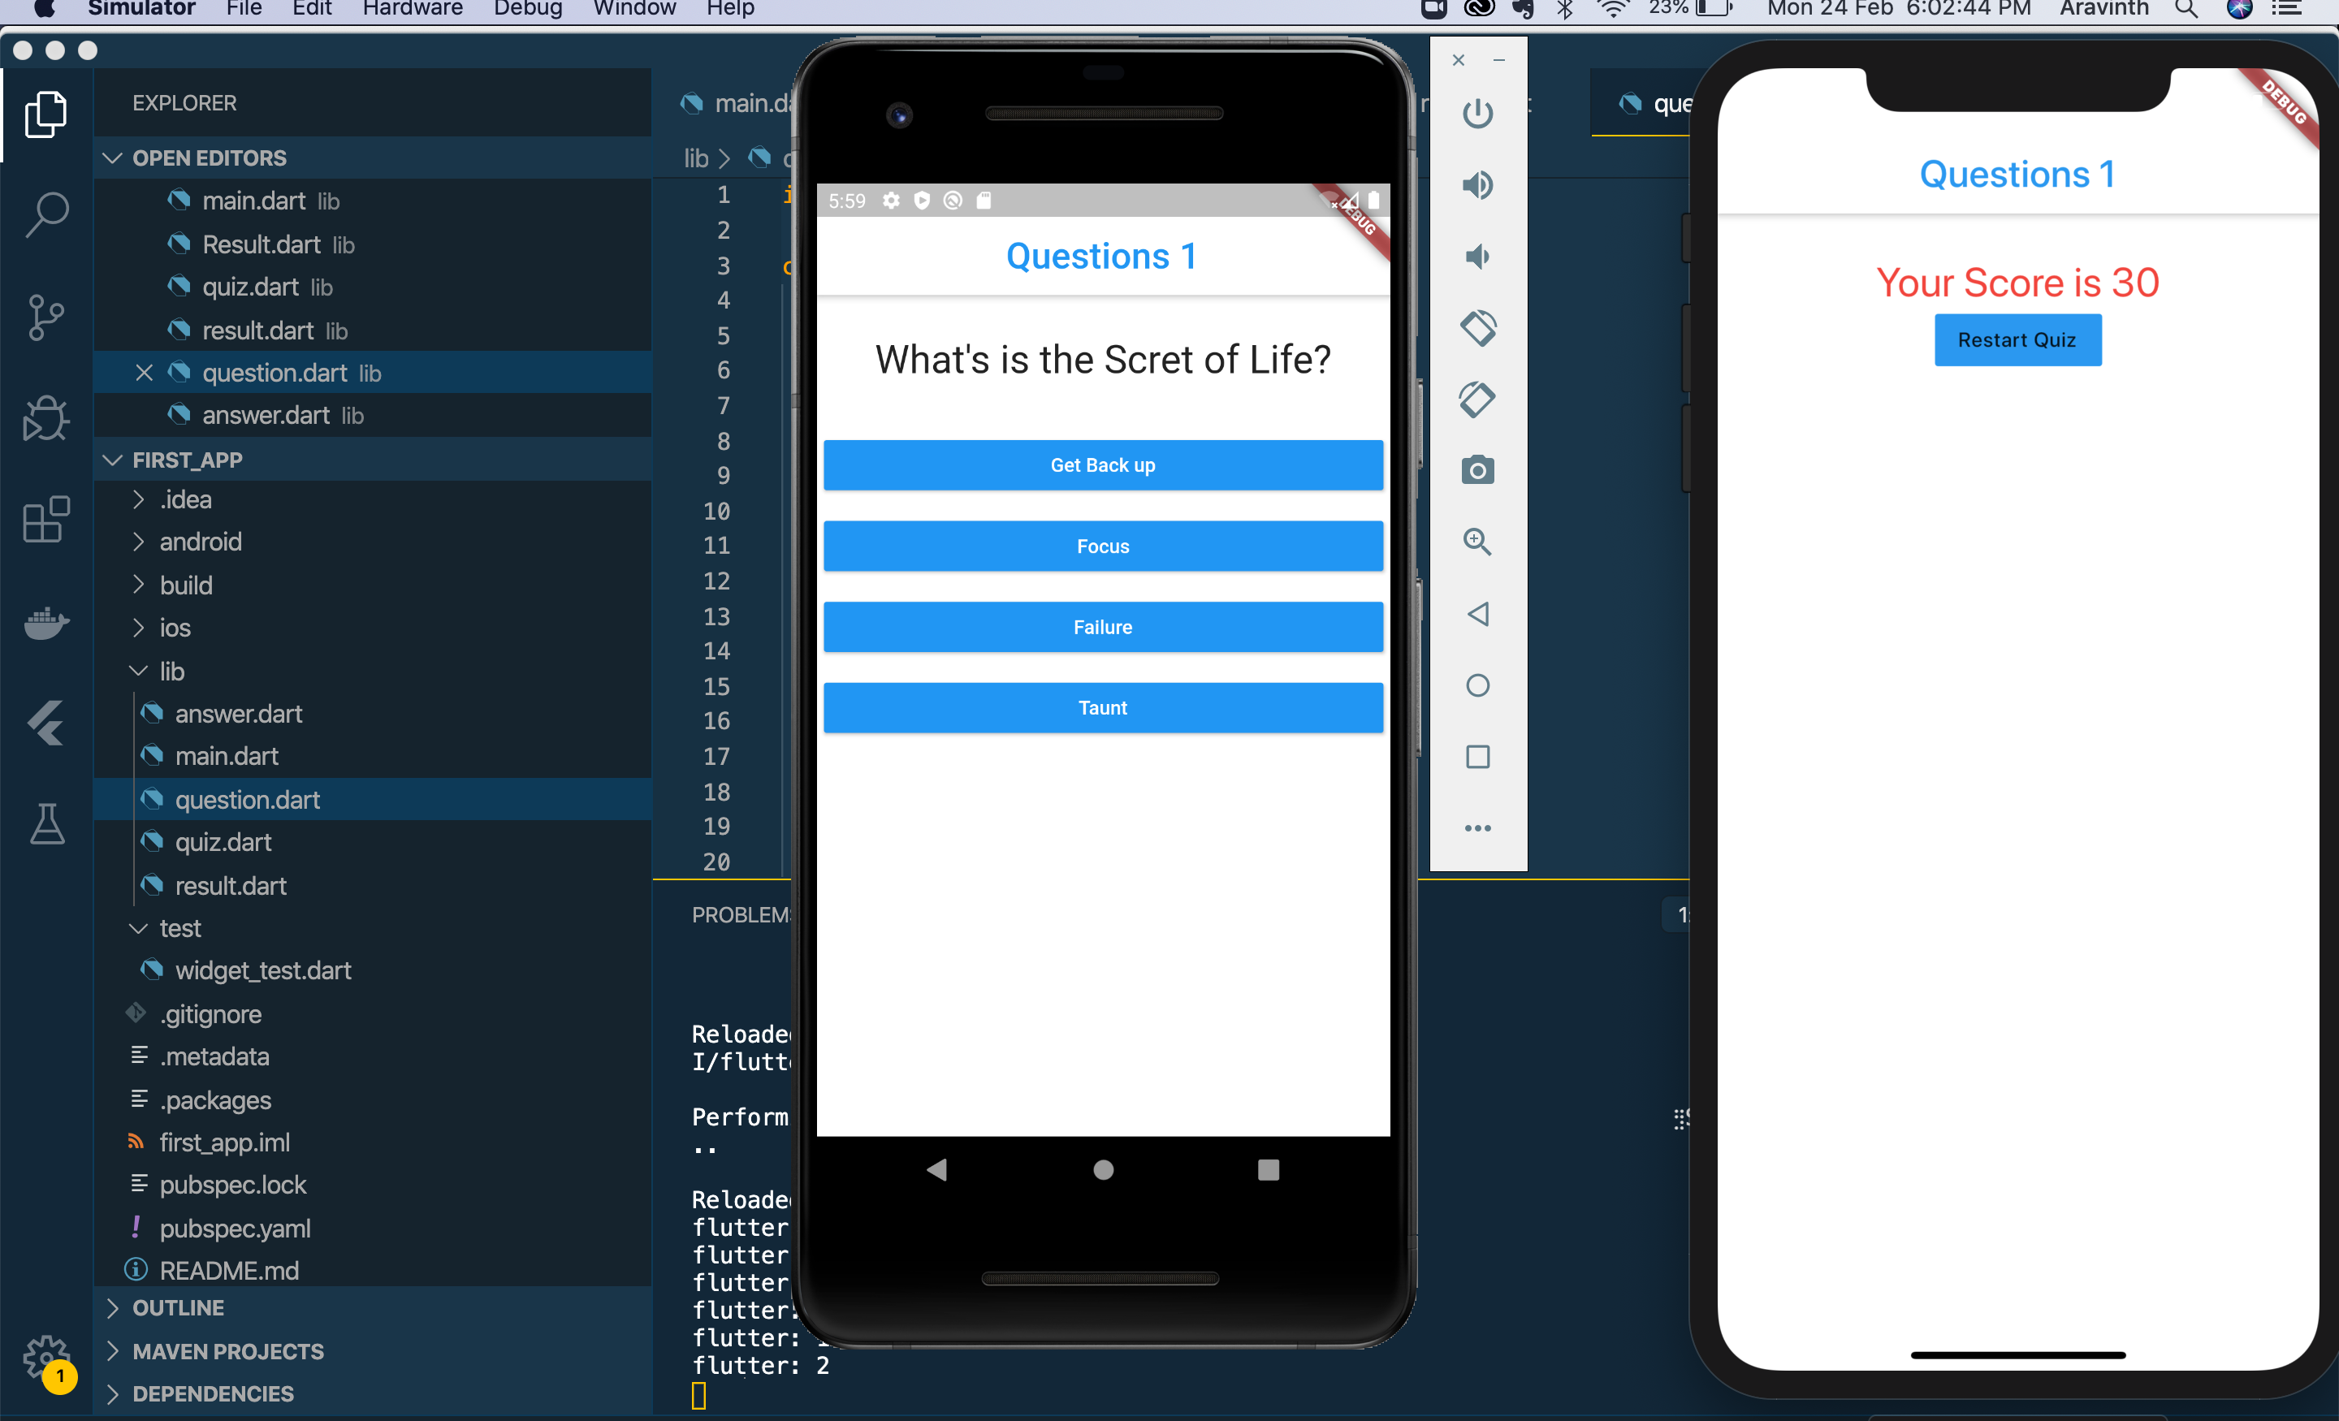Click emulator volume up icon
Screen dimensions: 2339x1421
tap(1477, 185)
